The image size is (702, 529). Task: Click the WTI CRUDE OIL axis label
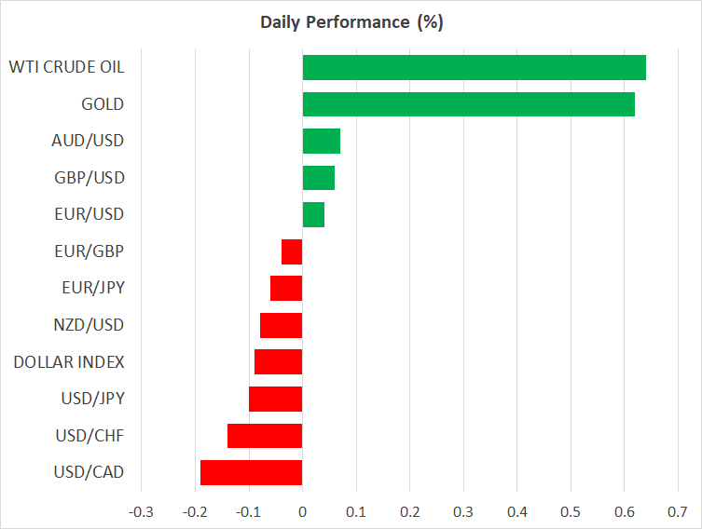66,67
